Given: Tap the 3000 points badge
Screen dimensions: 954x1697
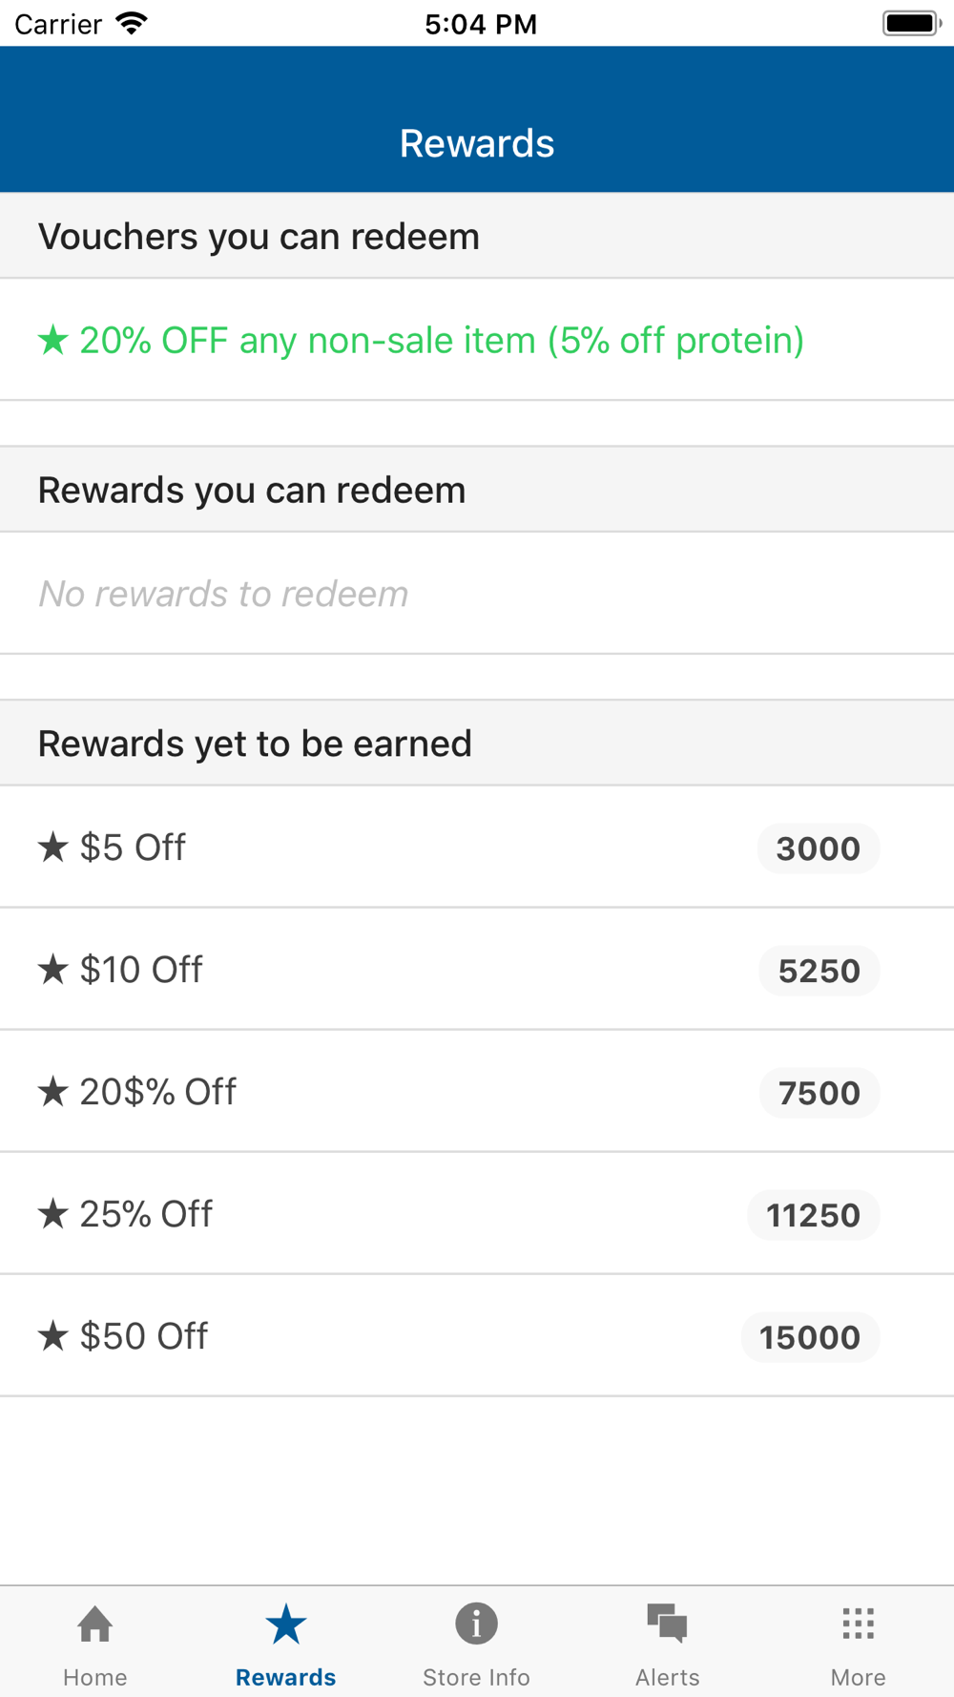Looking at the screenshot, I should tap(819, 848).
